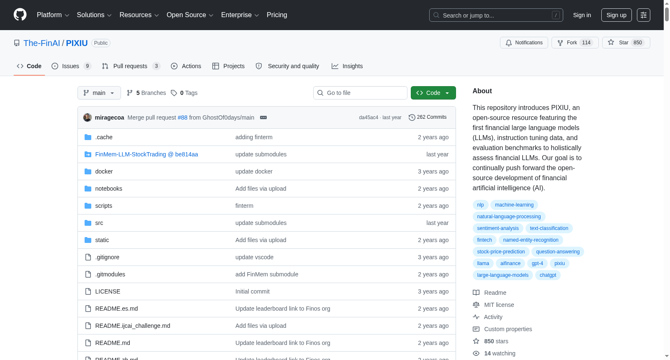Expand the Platform menu
This screenshot has height=360, width=670.
(x=53, y=15)
